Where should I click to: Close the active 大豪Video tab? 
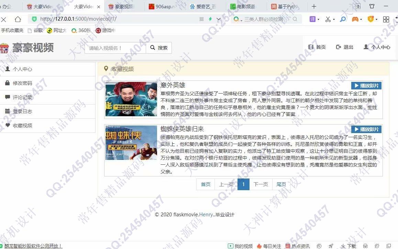(x=99, y=7)
